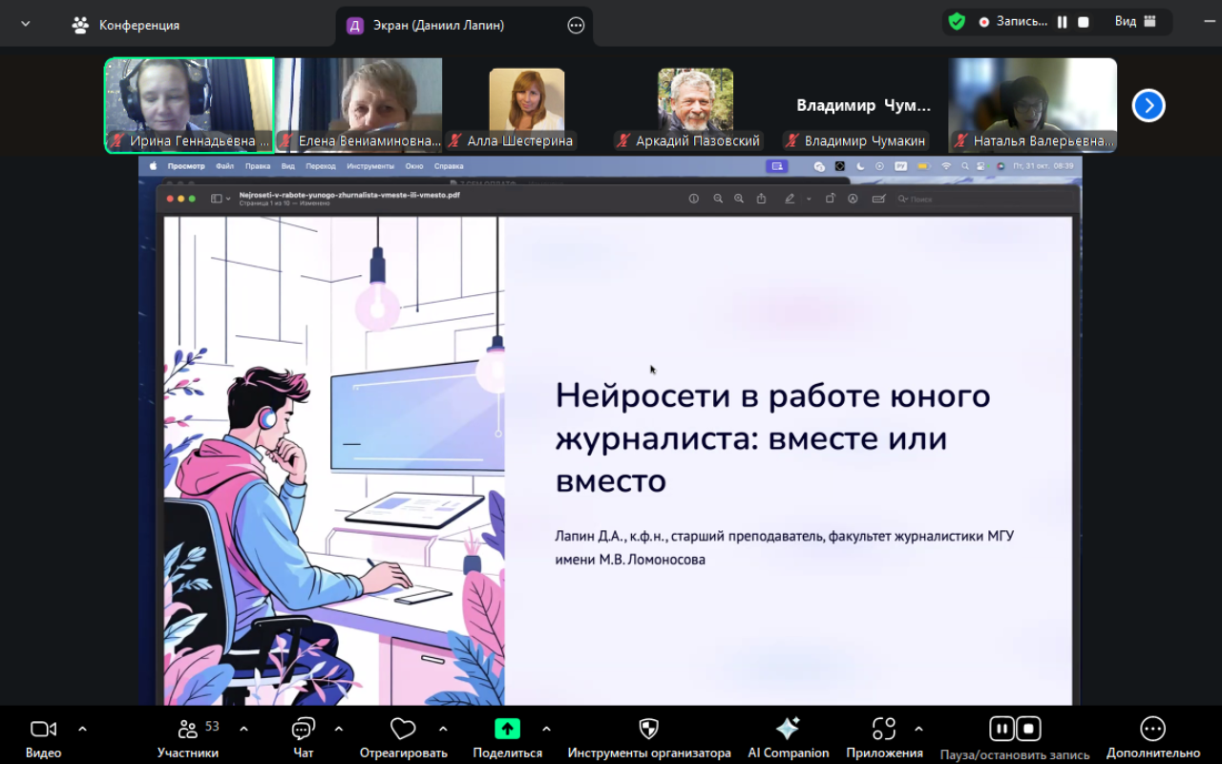
Task: Open the More options ellipsis icon
Action: tap(1152, 730)
